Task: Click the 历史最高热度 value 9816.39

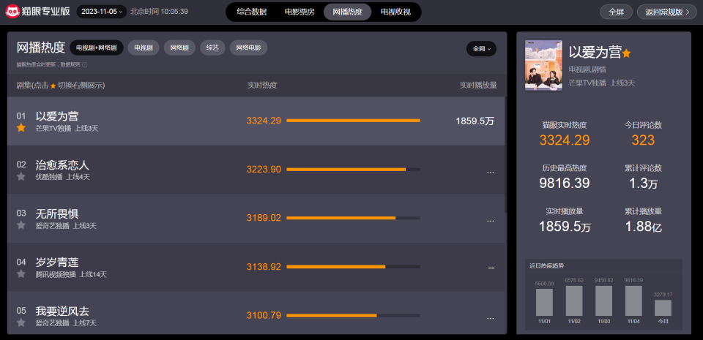Action: 565,183
